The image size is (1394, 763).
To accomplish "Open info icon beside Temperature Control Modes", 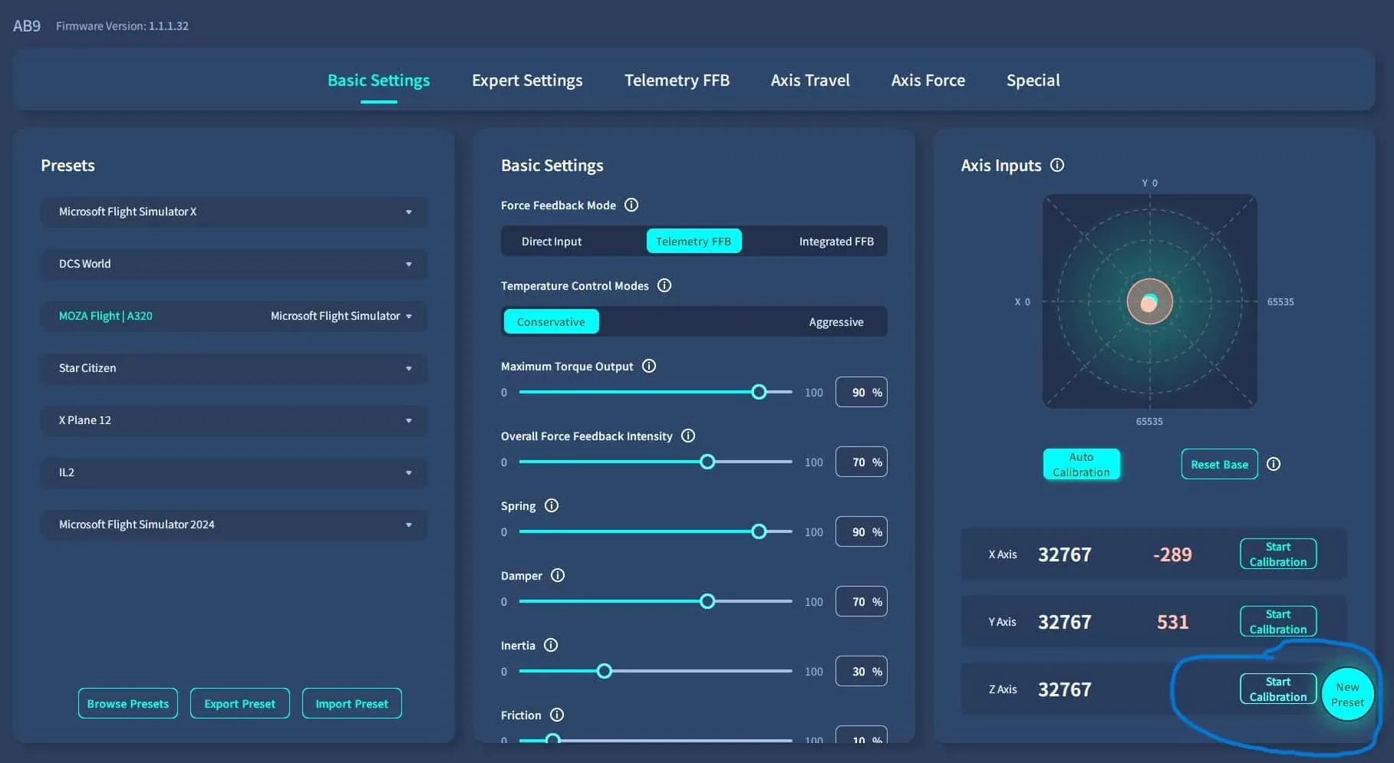I will [664, 285].
